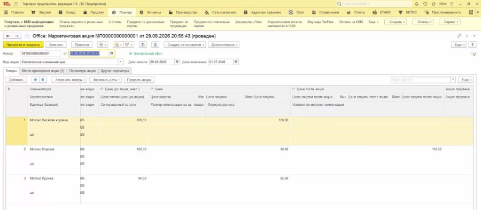
Task: Switch to Другие параметры tab
Action: tap(115, 71)
